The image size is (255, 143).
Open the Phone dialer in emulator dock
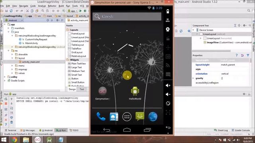[101, 116]
